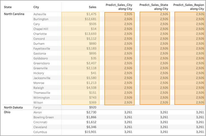Viewport: 206px width, 136px height.
Task: Click the North Dakota state label
Action: tap(13, 107)
